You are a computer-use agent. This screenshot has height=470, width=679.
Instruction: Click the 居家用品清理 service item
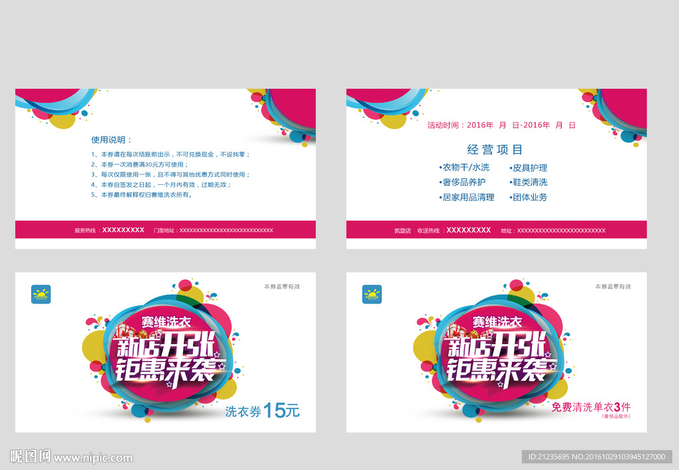coord(466,198)
